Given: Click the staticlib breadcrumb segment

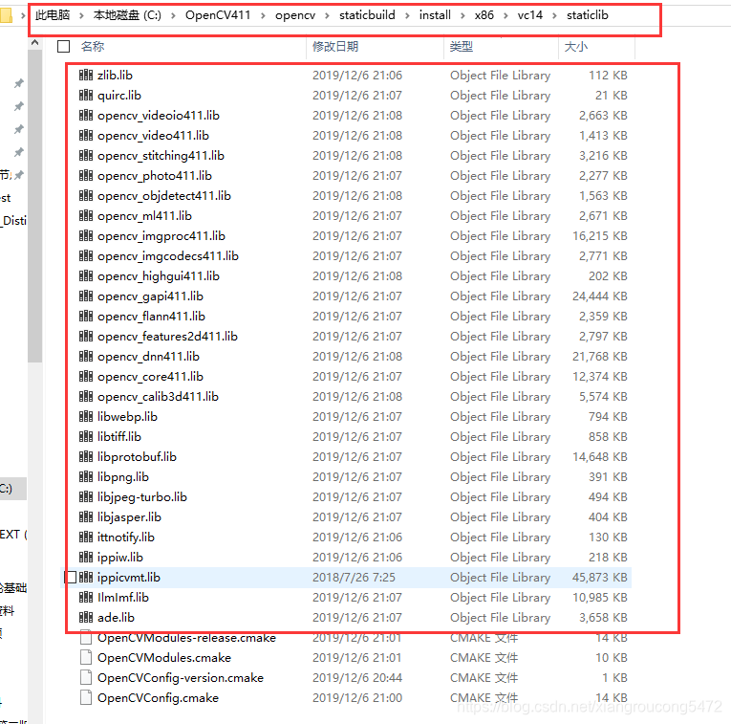Looking at the screenshot, I should 588,15.
